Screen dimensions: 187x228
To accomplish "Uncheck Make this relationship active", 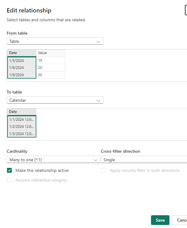I will coord(9,170).
